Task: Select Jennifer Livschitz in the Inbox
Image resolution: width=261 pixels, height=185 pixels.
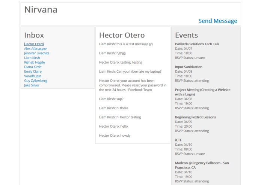Action: pyautogui.click(x=37, y=53)
